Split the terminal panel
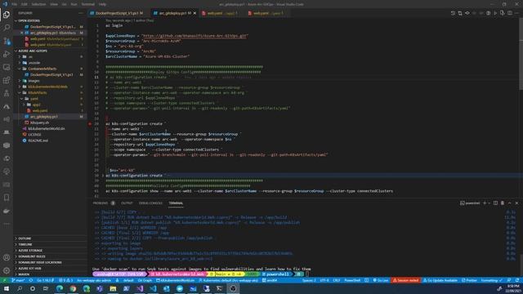The image size is (523, 294). click(x=495, y=203)
